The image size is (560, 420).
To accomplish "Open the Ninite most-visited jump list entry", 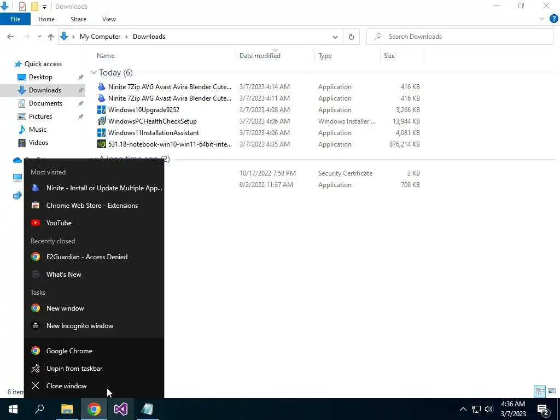I will (94, 188).
